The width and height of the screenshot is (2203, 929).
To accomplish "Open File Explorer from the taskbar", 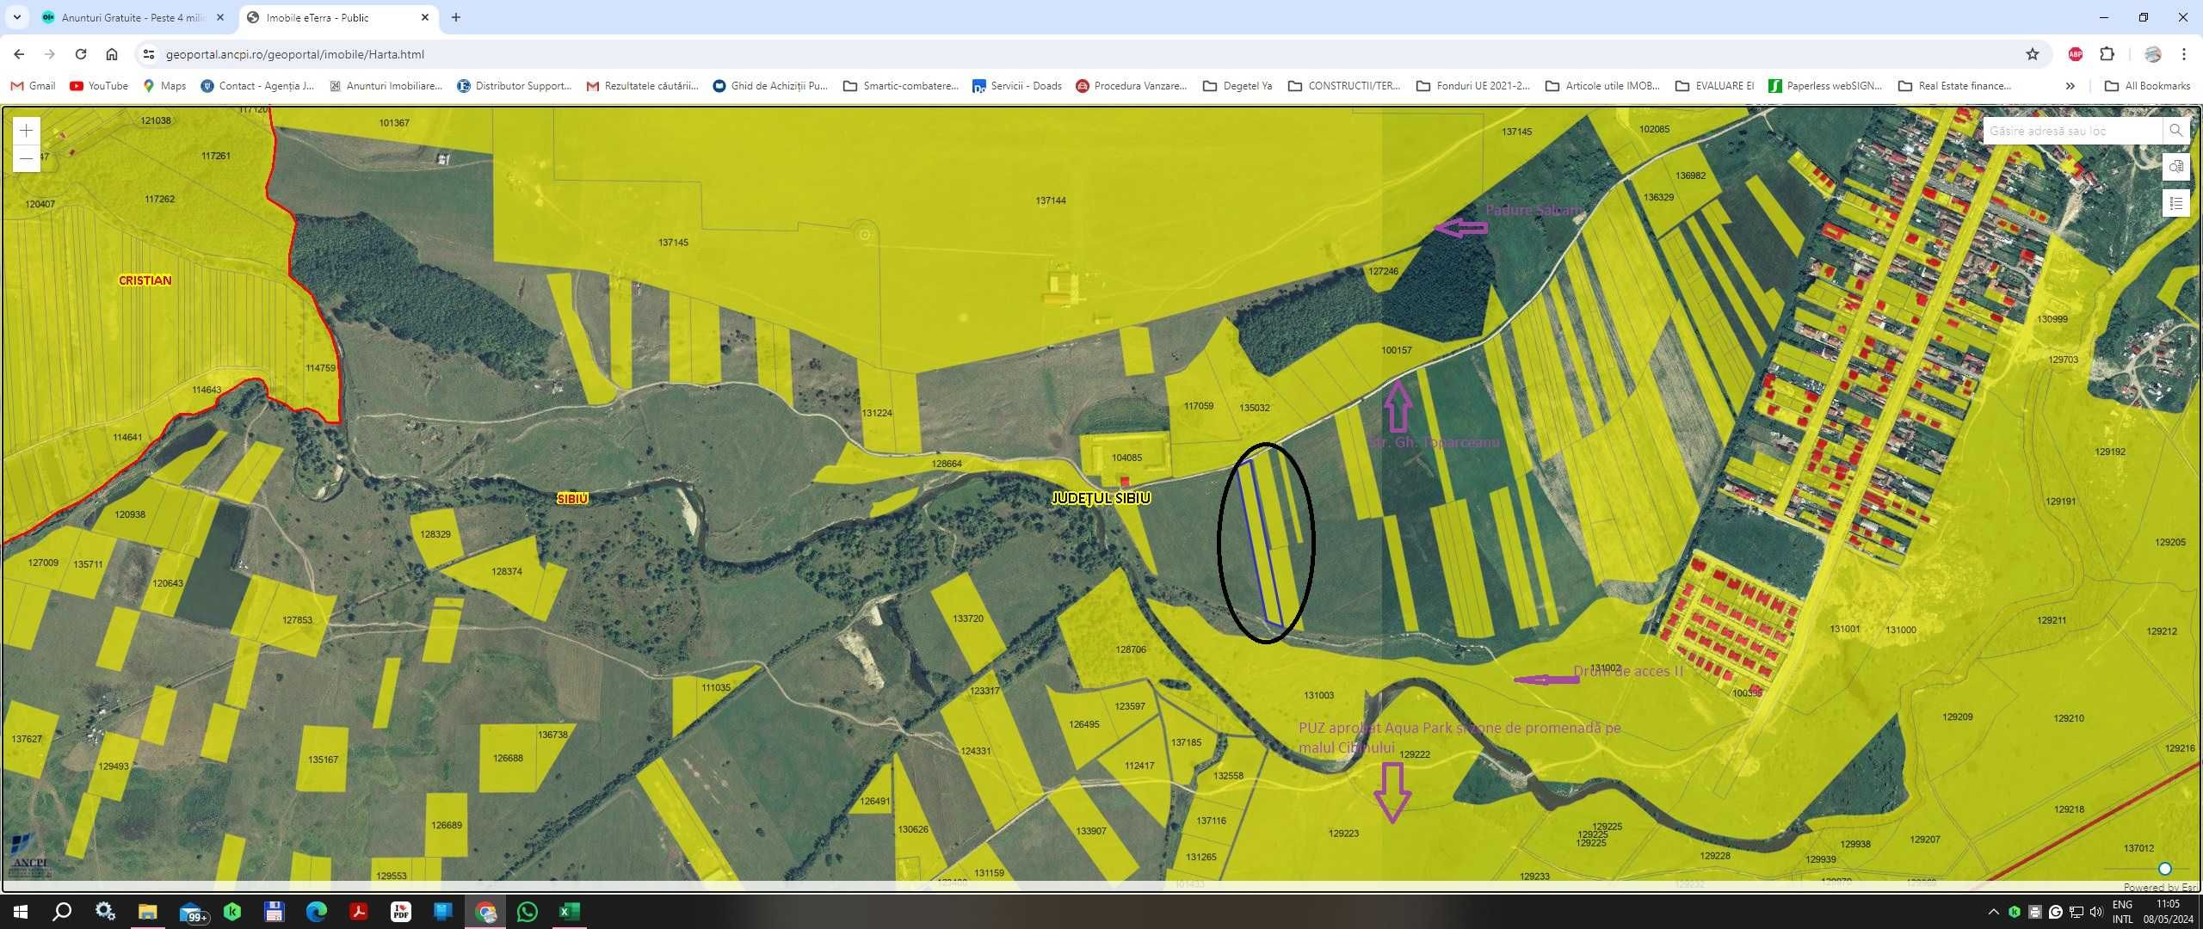I will [x=147, y=912].
